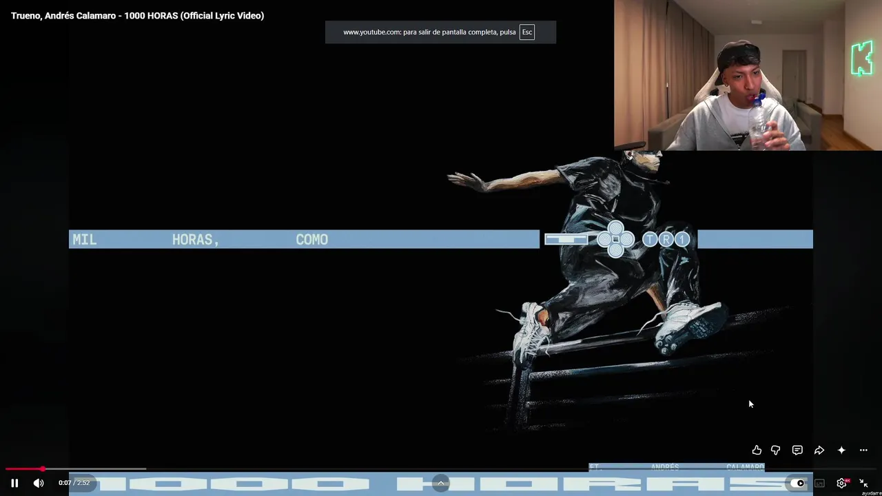The width and height of the screenshot is (882, 496).
Task: Click the neon K logo in webcam
Action: (x=862, y=59)
